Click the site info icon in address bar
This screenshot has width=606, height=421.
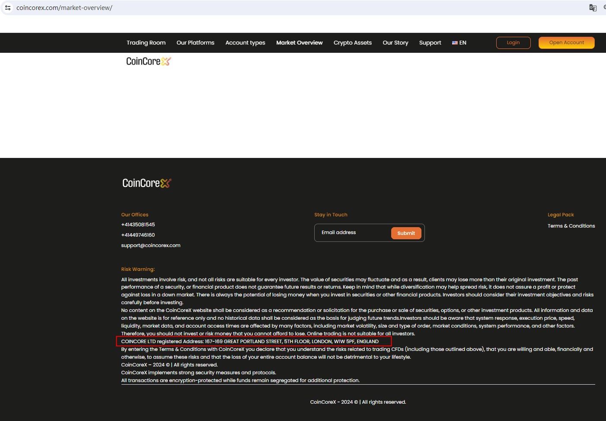[8, 8]
